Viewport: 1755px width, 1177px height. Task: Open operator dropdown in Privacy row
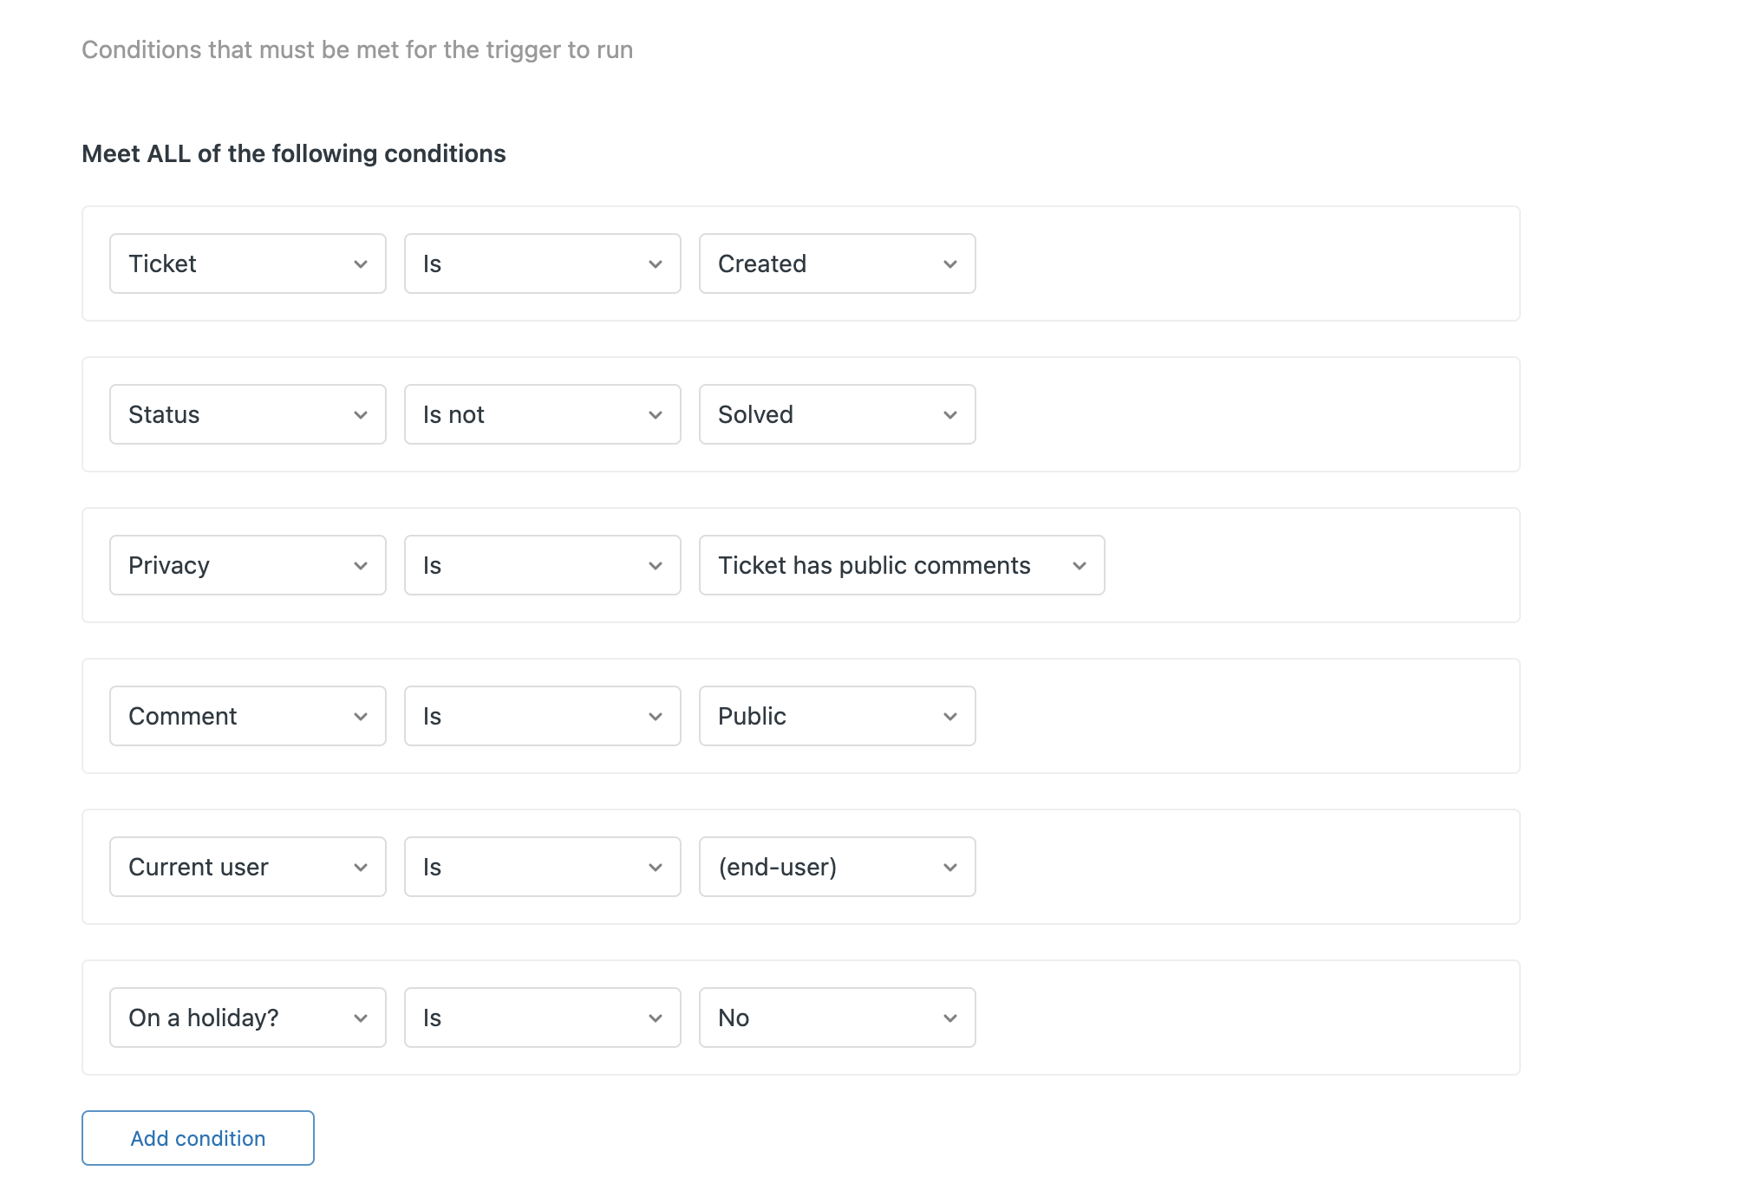click(542, 565)
